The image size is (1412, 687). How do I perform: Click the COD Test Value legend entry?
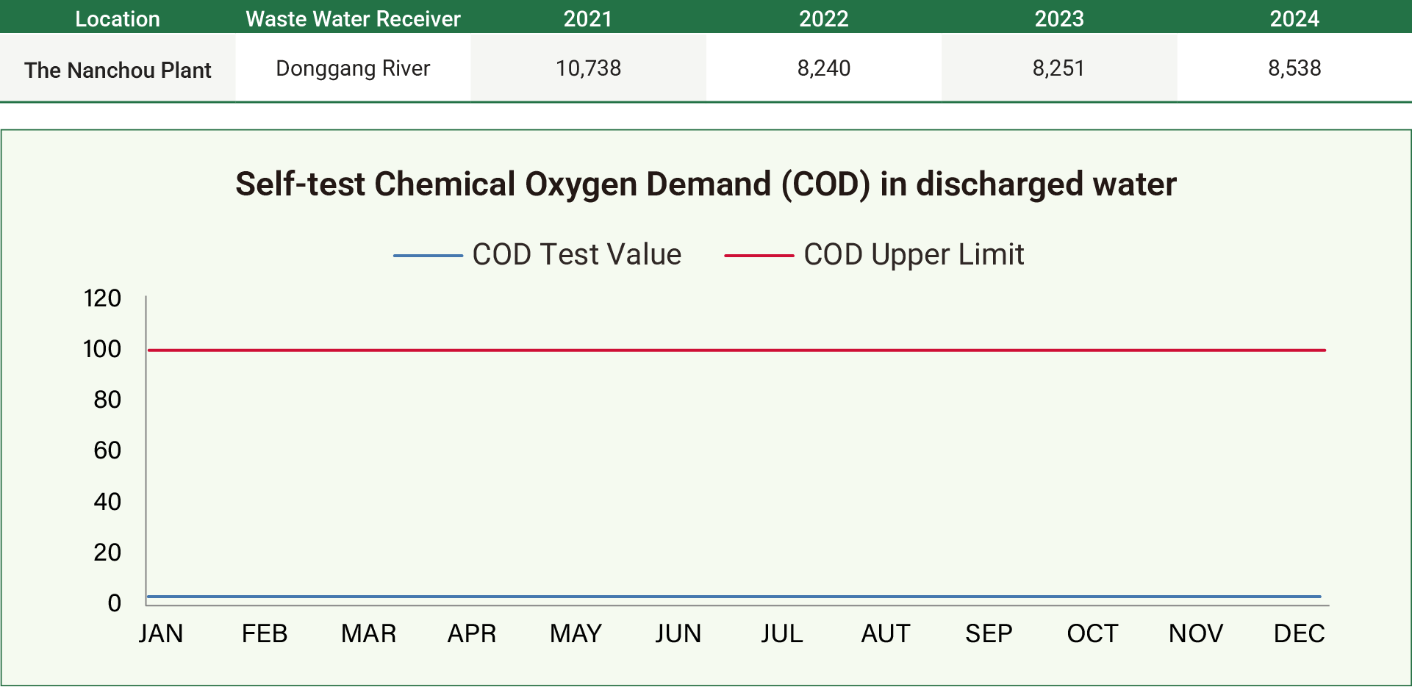coord(576,255)
